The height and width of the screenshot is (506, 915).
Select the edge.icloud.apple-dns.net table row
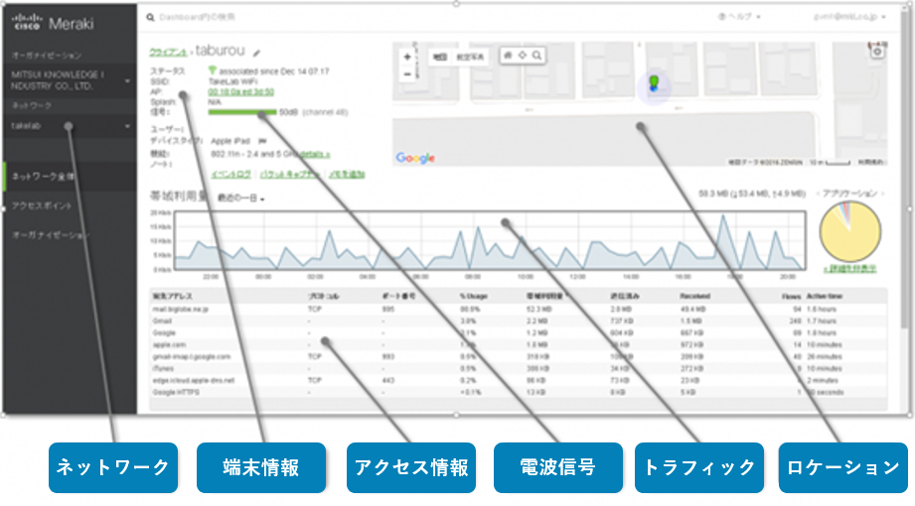[519, 380]
